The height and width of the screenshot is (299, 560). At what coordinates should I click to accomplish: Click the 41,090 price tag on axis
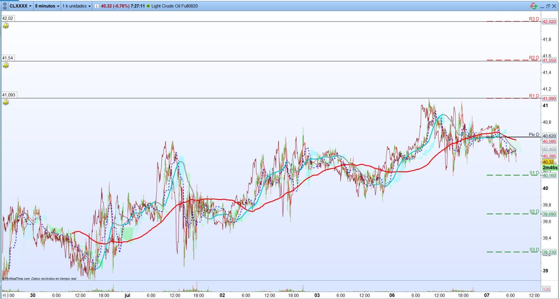coord(549,98)
